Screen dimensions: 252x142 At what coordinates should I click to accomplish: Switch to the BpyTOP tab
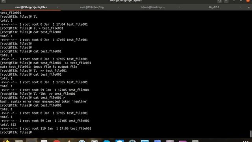[214, 7]
